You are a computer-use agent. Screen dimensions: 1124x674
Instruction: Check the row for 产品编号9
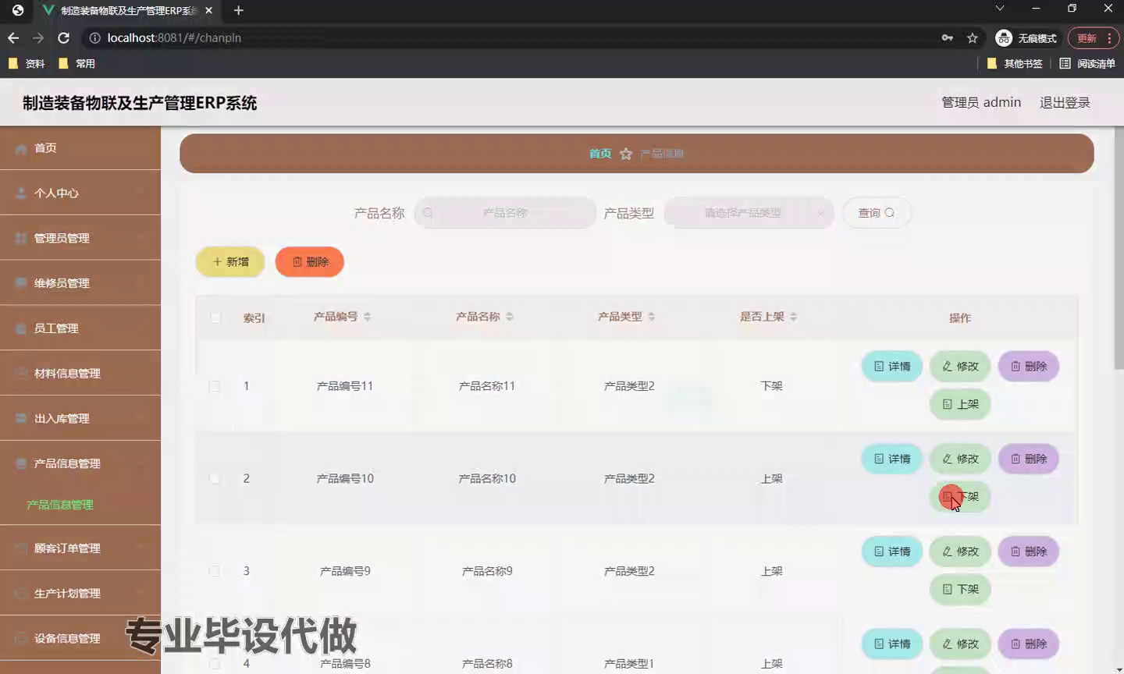pos(215,571)
